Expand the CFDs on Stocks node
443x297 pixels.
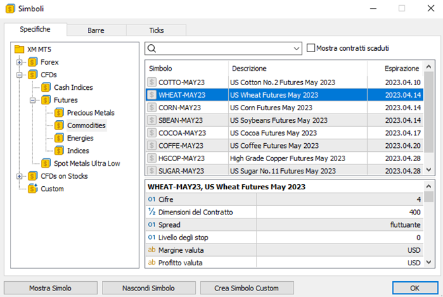[19, 176]
